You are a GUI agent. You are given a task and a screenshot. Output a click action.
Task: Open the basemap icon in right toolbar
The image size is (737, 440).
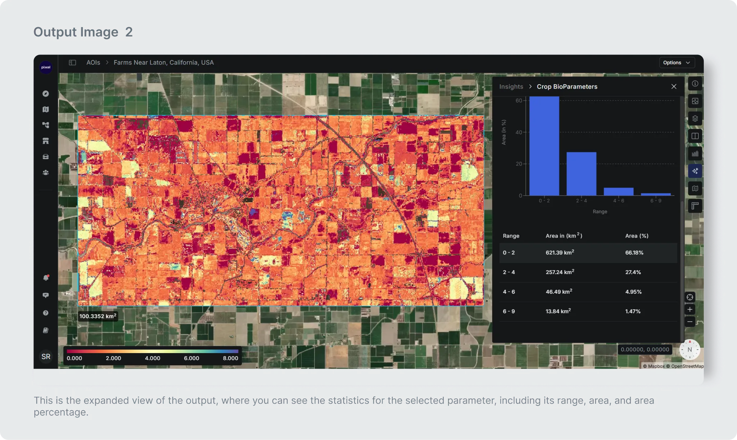click(x=695, y=189)
